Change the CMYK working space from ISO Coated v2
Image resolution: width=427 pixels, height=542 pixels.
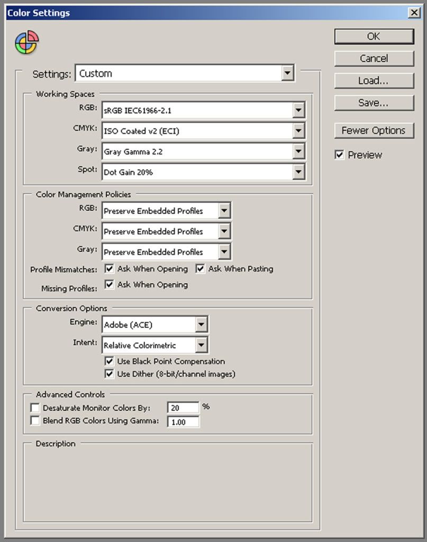click(299, 131)
